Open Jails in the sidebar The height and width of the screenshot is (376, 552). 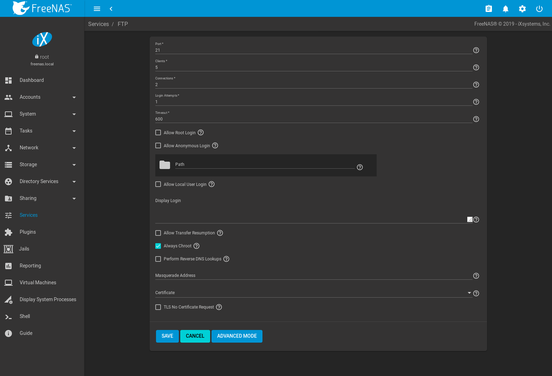[x=42, y=249]
